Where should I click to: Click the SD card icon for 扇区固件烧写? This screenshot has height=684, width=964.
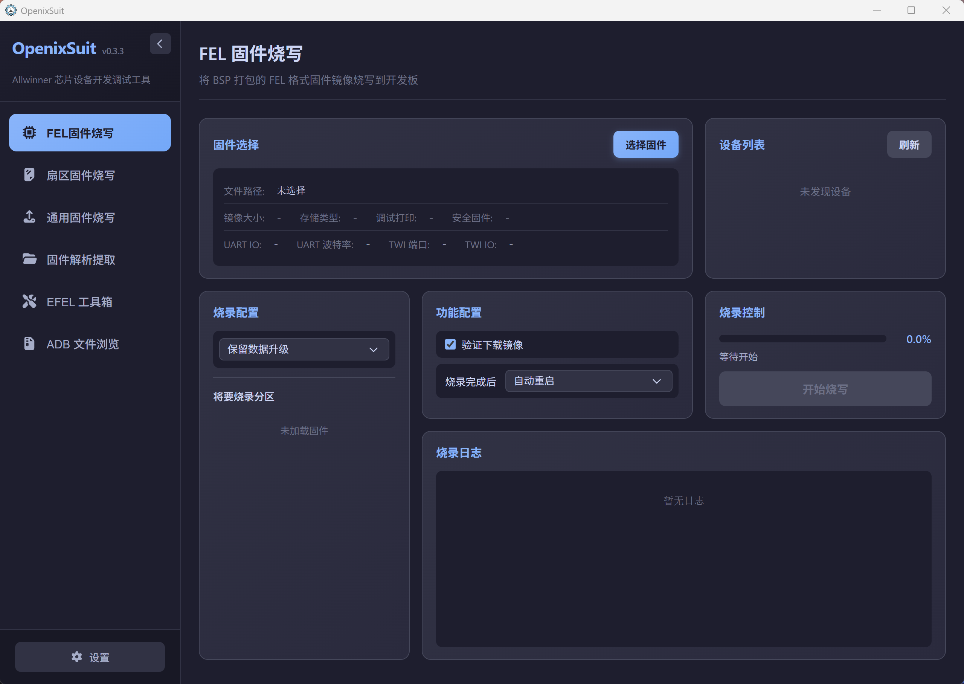[29, 175]
